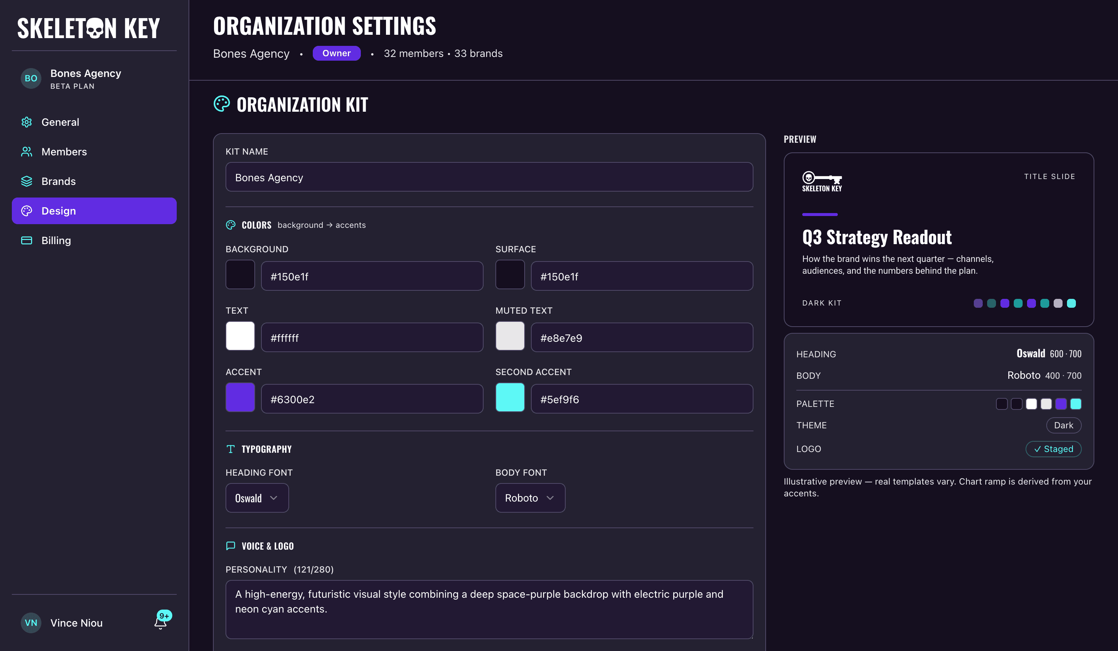Click the General gear icon in sidebar
This screenshot has height=651, width=1118.
[x=27, y=122]
